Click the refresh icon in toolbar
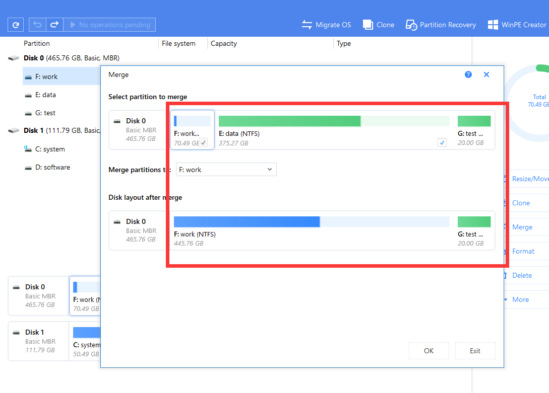The image size is (549, 393). pyautogui.click(x=16, y=25)
